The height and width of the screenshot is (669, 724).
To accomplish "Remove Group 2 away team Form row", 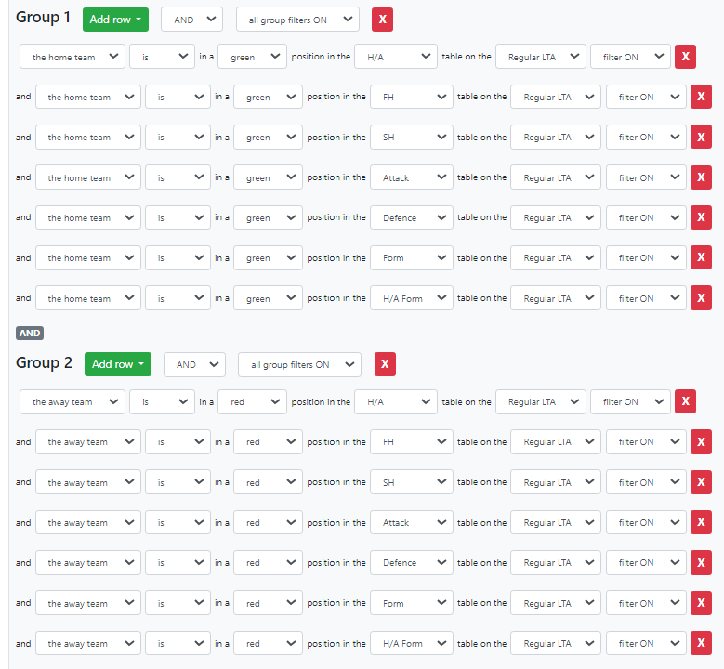I will tap(701, 603).
